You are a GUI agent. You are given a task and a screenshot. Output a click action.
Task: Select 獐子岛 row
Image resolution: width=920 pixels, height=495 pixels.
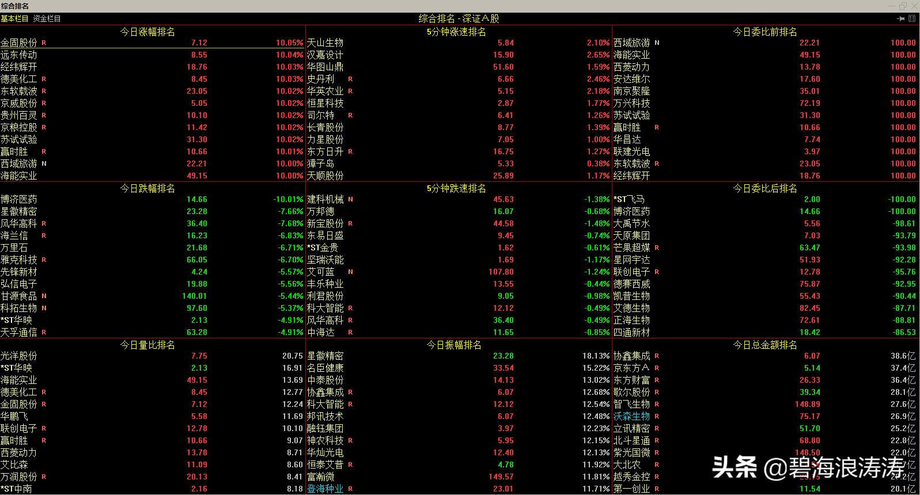[x=459, y=163]
